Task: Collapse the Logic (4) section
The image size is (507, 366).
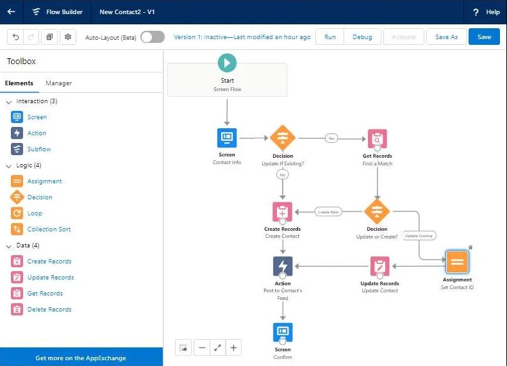Action: point(9,166)
